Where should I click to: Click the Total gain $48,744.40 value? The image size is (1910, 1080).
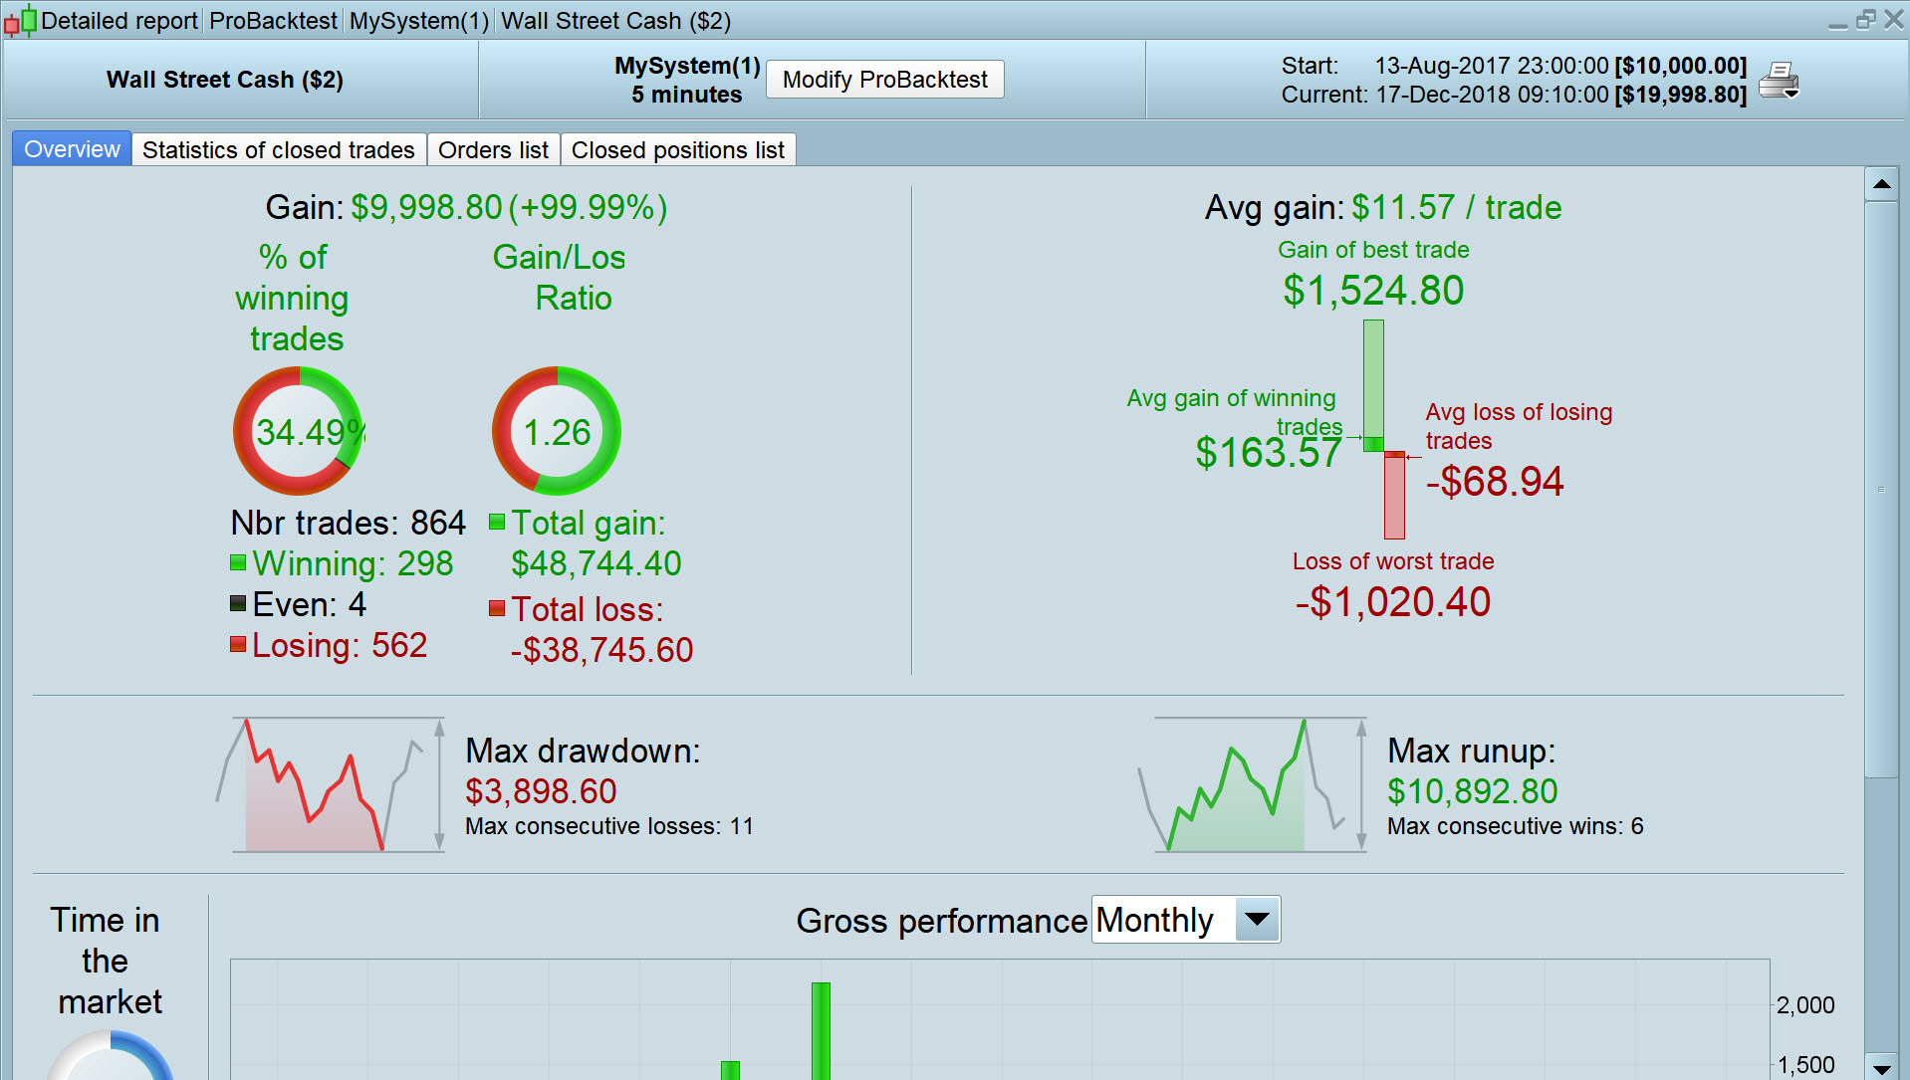point(597,563)
